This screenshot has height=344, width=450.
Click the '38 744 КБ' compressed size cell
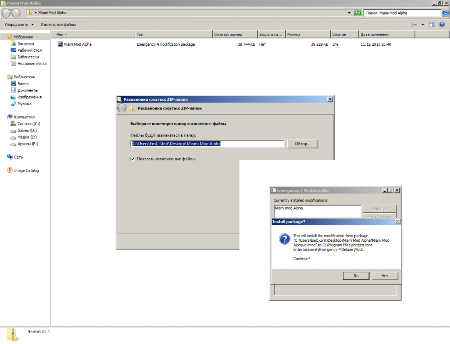pos(246,44)
